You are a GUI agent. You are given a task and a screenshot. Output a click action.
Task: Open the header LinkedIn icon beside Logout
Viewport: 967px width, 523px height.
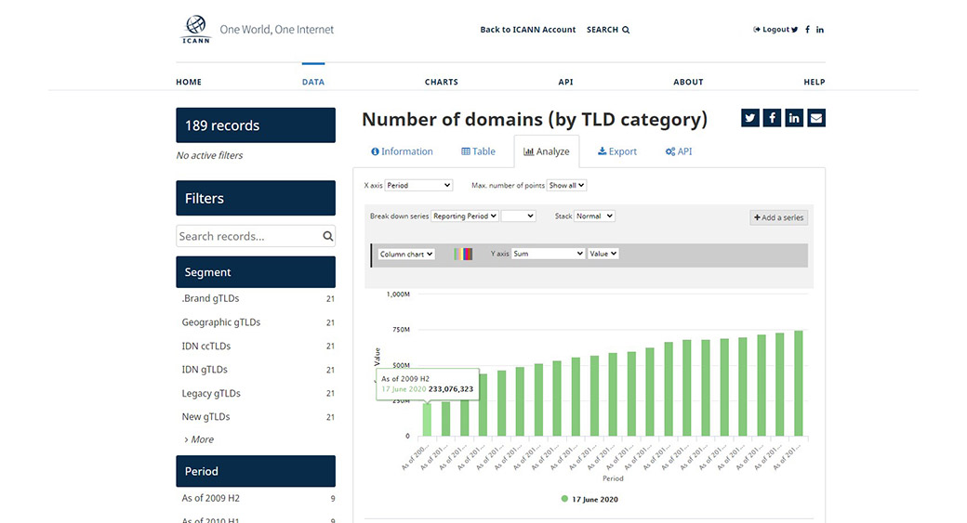click(820, 30)
